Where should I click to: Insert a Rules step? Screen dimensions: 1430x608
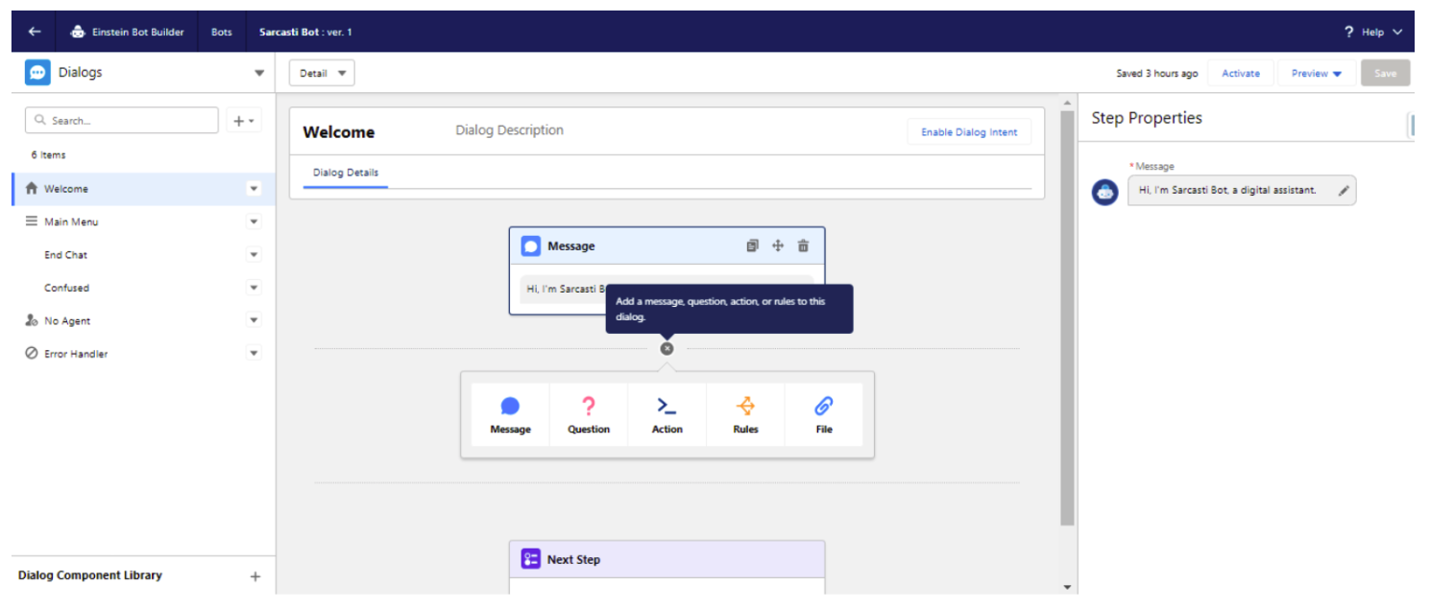(745, 415)
